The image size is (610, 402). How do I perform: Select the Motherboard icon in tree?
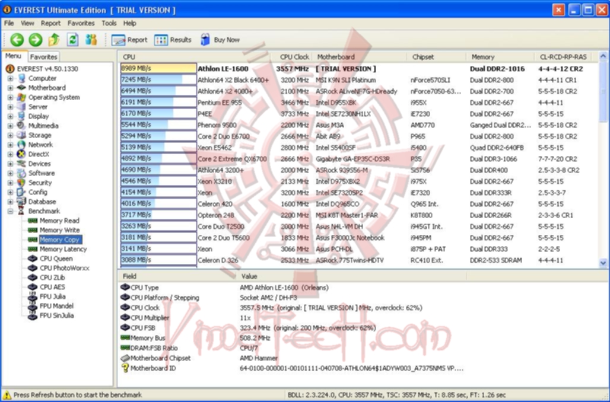click(x=21, y=88)
